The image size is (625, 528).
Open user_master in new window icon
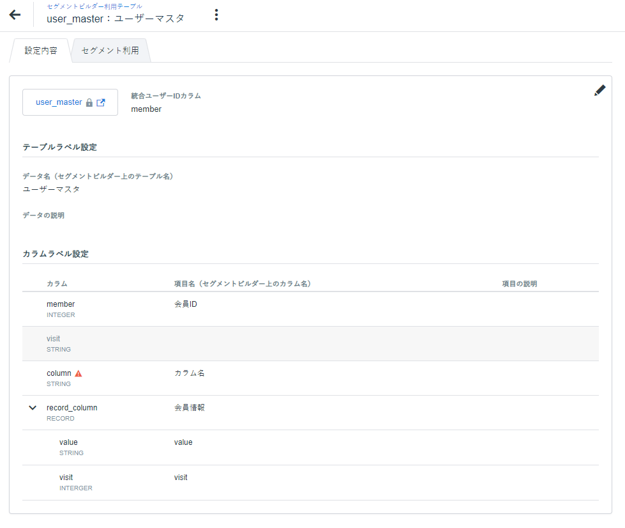101,102
